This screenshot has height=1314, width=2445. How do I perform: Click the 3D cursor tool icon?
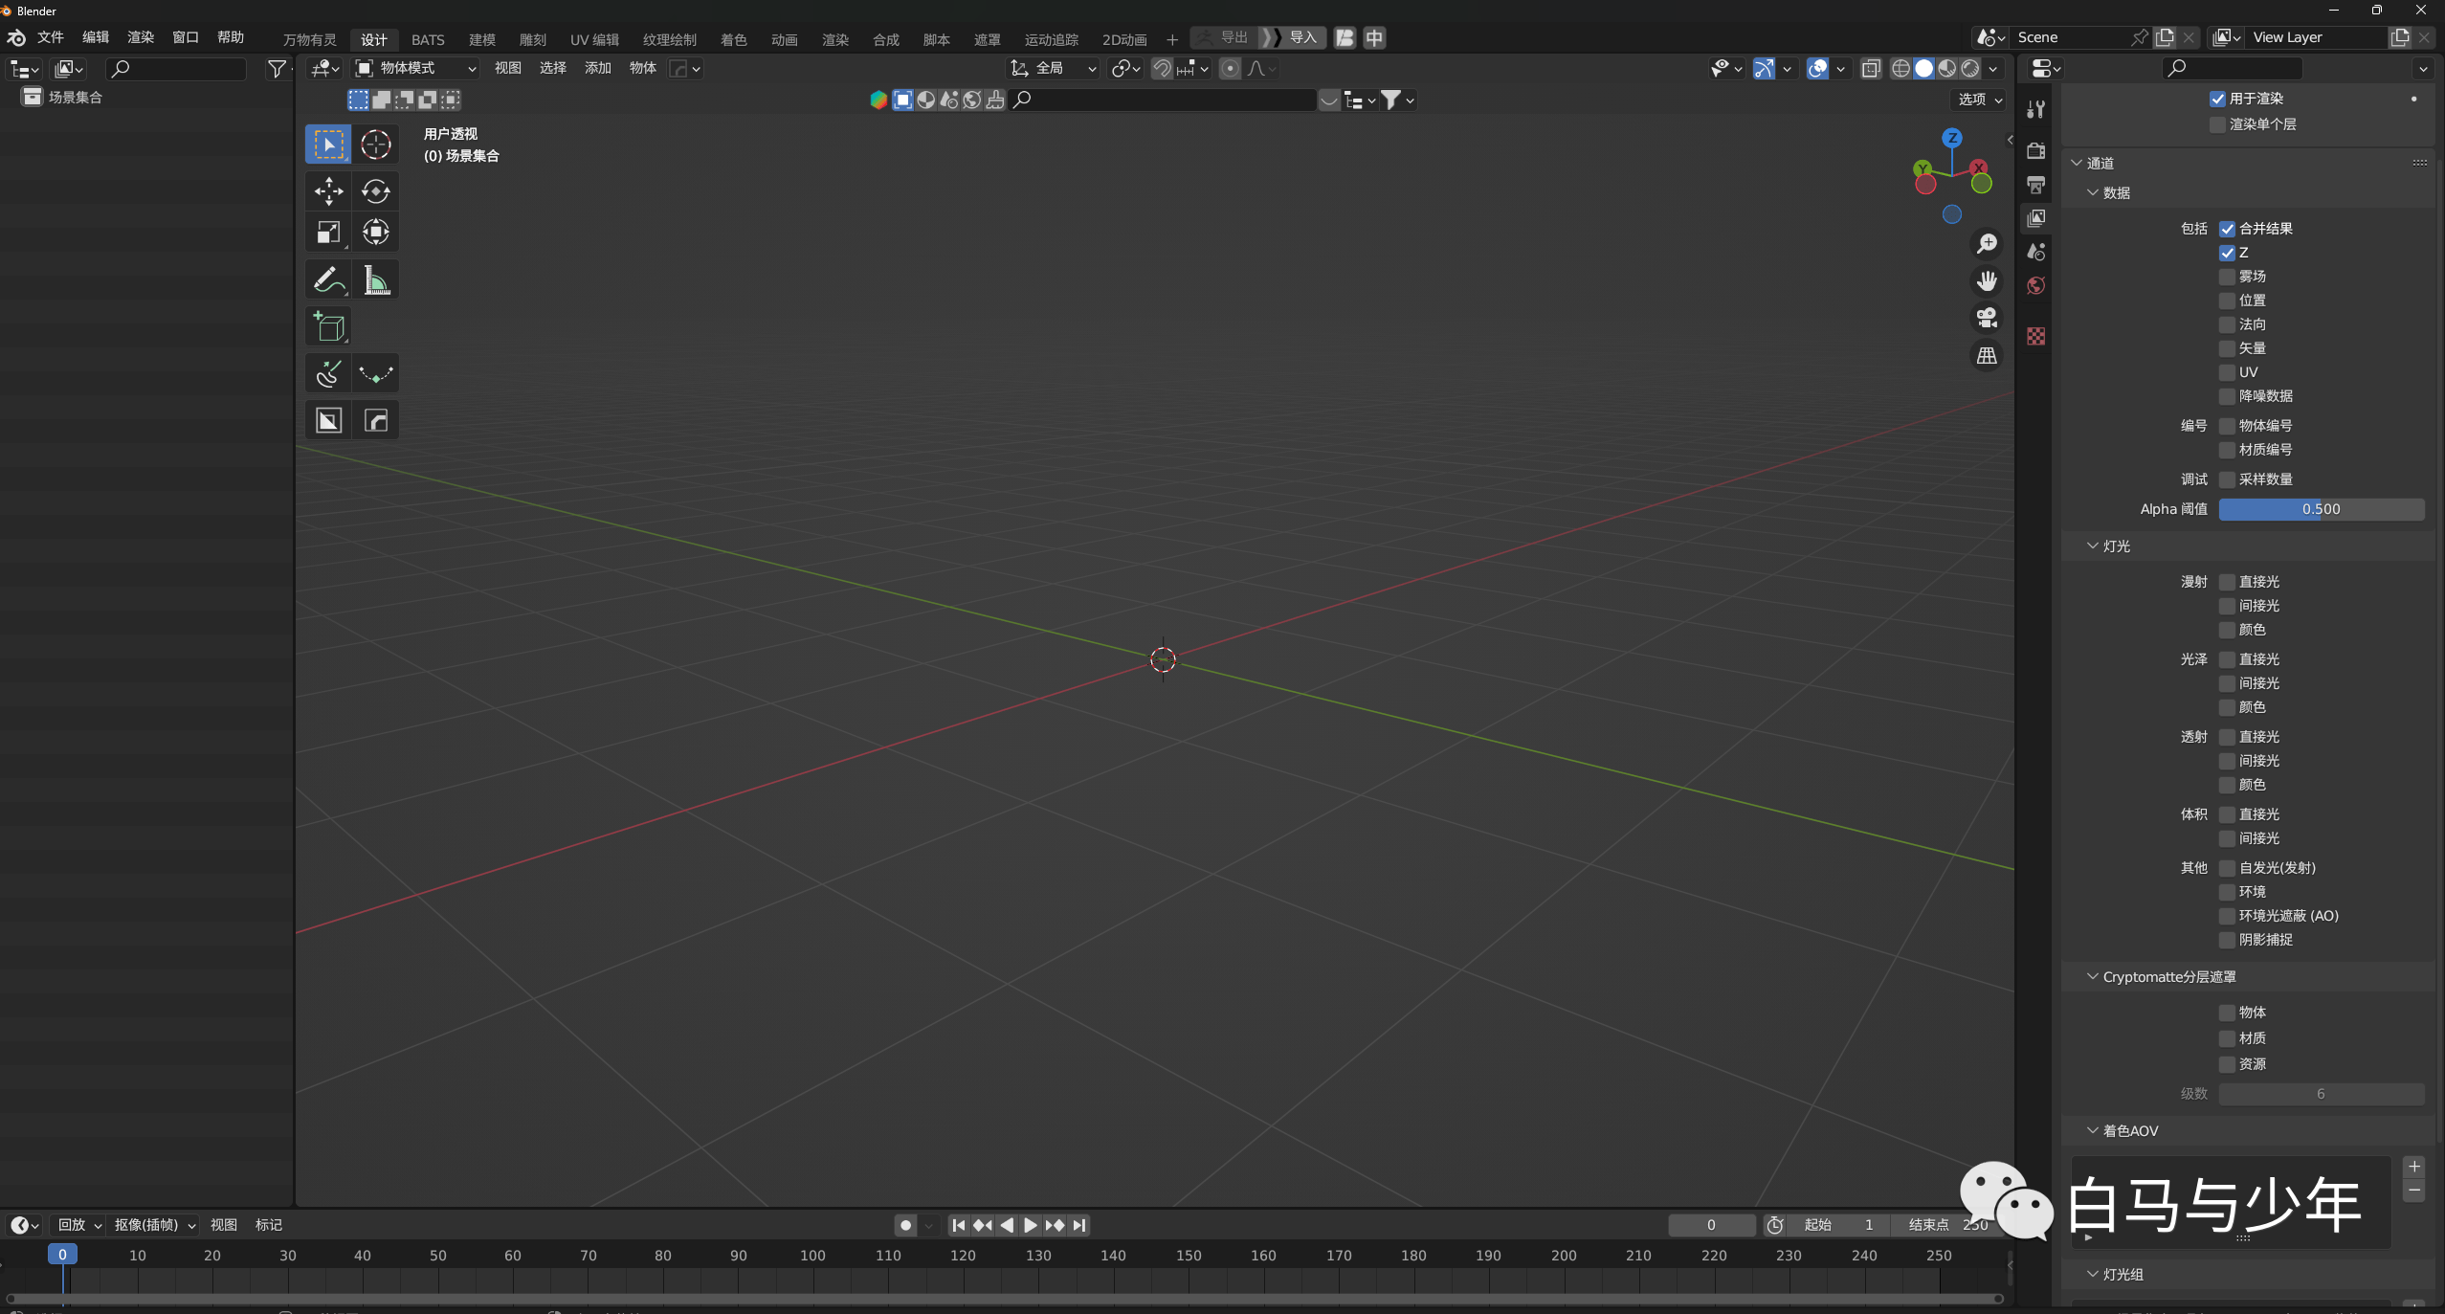coord(376,145)
